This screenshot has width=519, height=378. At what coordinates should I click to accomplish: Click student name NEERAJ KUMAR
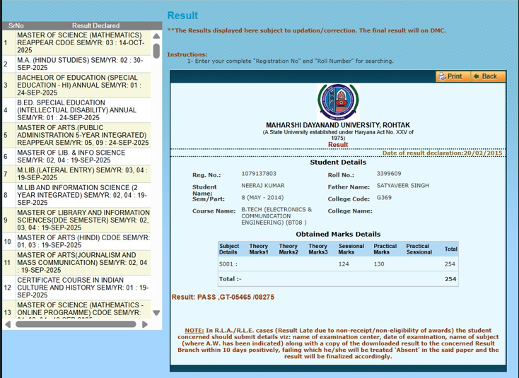click(x=263, y=186)
